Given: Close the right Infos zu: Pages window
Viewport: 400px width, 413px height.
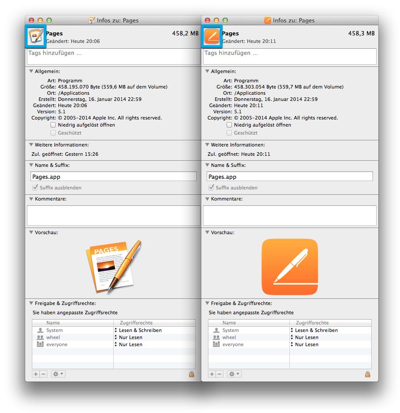Looking at the screenshot, I should [x=208, y=20].
